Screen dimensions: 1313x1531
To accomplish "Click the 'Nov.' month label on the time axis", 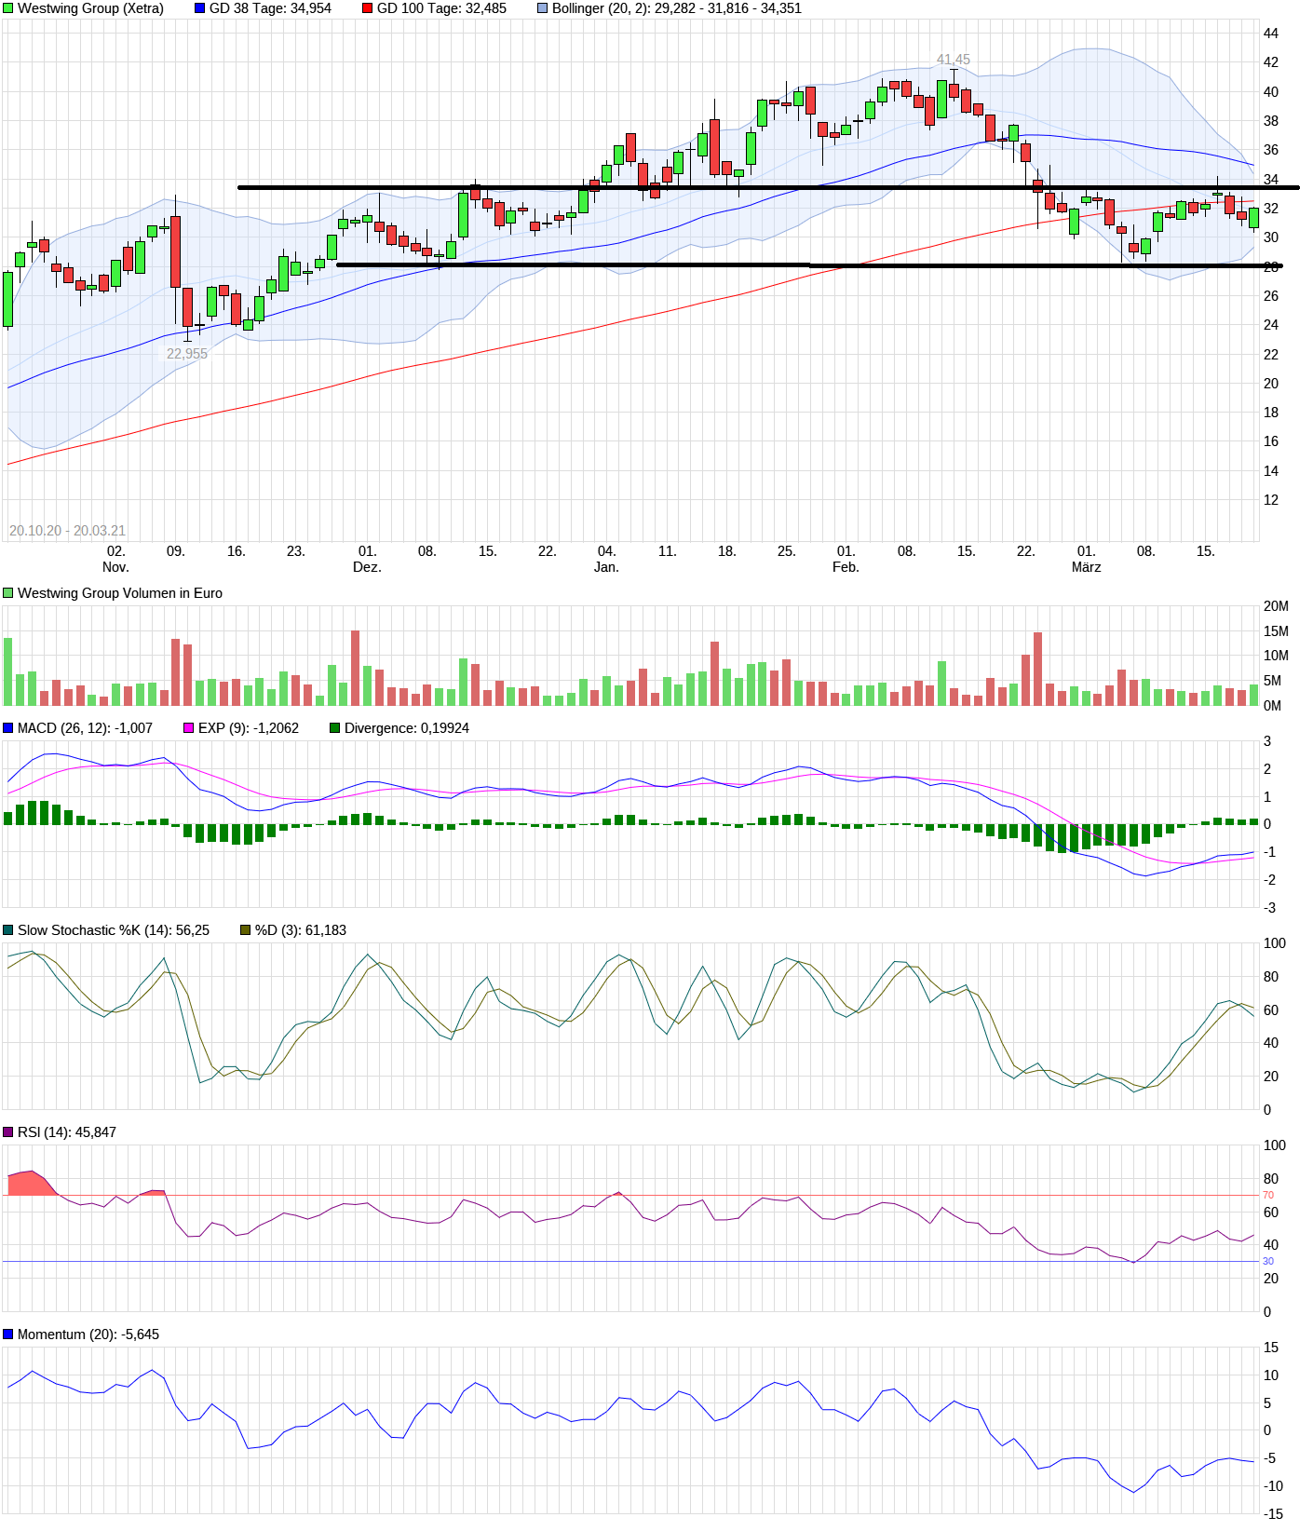I will coord(115,567).
